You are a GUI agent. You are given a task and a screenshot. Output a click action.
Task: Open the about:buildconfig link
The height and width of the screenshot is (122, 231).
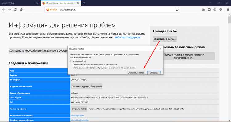coord(79,120)
